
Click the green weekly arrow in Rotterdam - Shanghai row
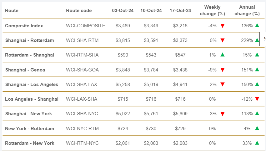point(223,55)
